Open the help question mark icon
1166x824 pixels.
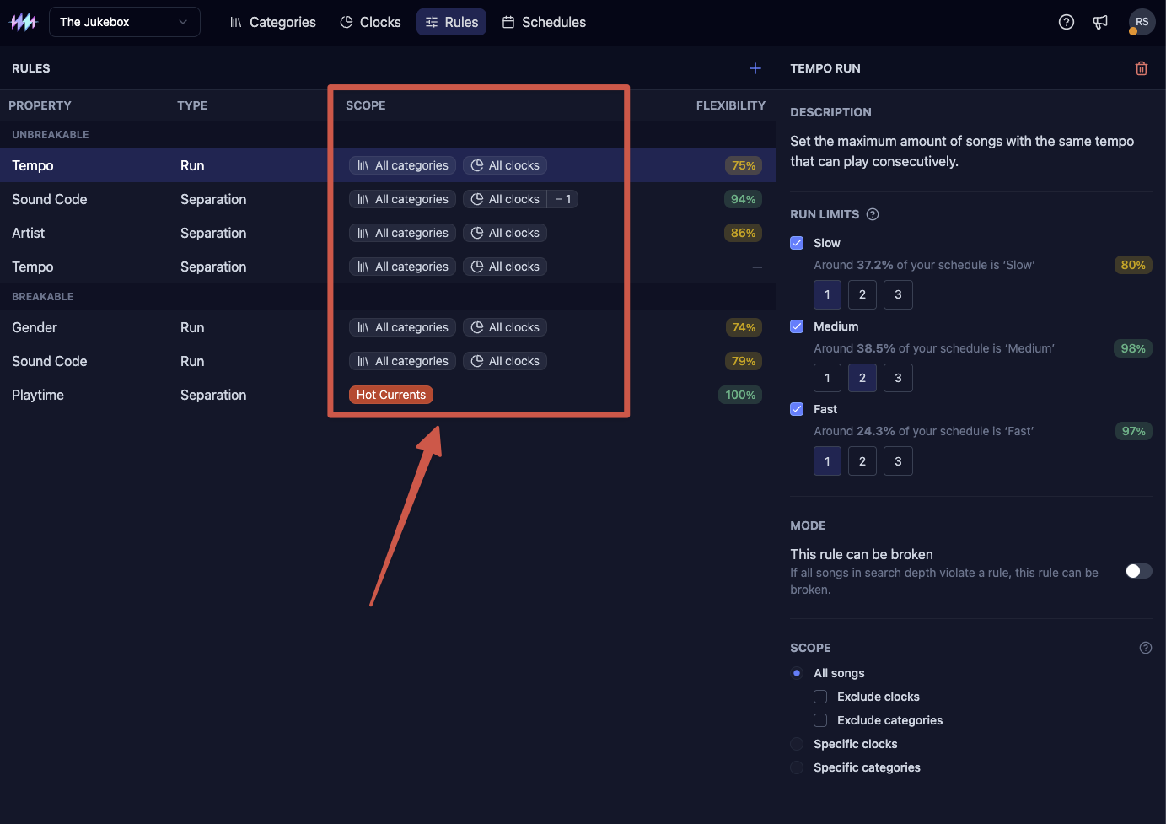click(1067, 22)
